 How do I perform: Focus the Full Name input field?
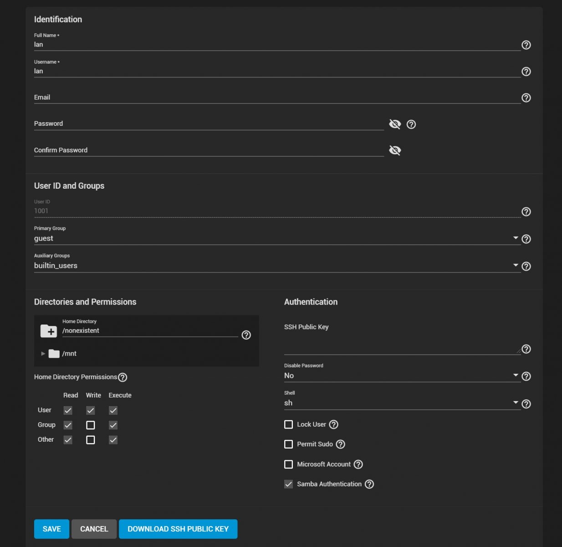[277, 45]
